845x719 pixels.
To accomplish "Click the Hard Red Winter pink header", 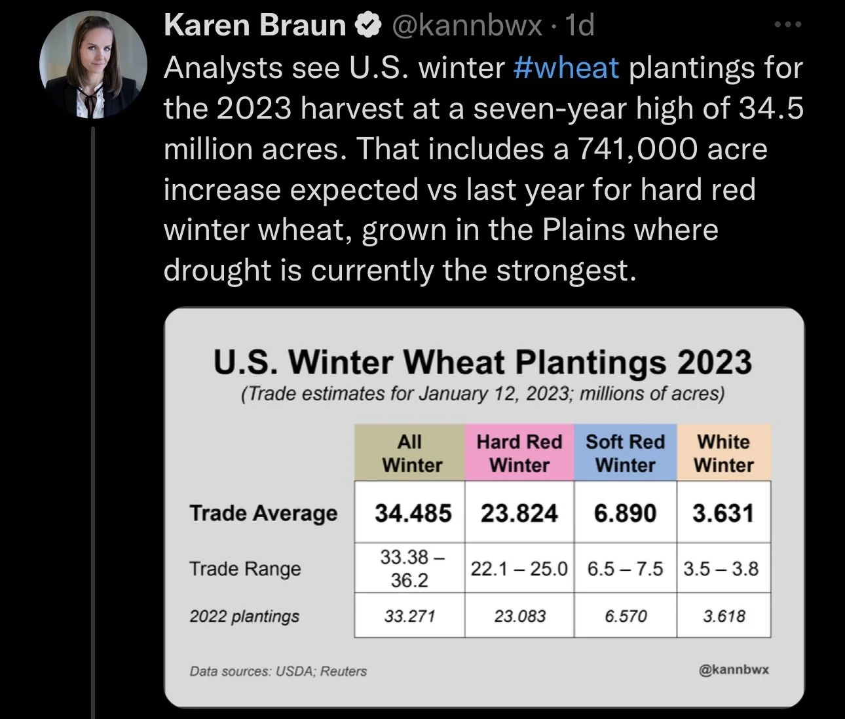I will click(x=519, y=453).
